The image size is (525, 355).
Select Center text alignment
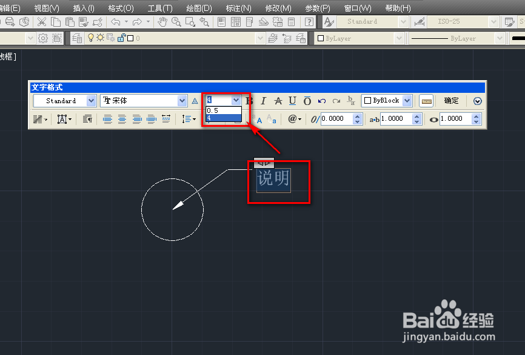(122, 119)
